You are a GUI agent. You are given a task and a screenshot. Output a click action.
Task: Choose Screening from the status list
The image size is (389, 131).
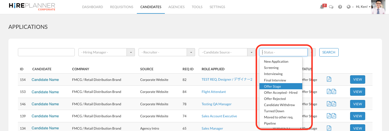tap(271, 68)
